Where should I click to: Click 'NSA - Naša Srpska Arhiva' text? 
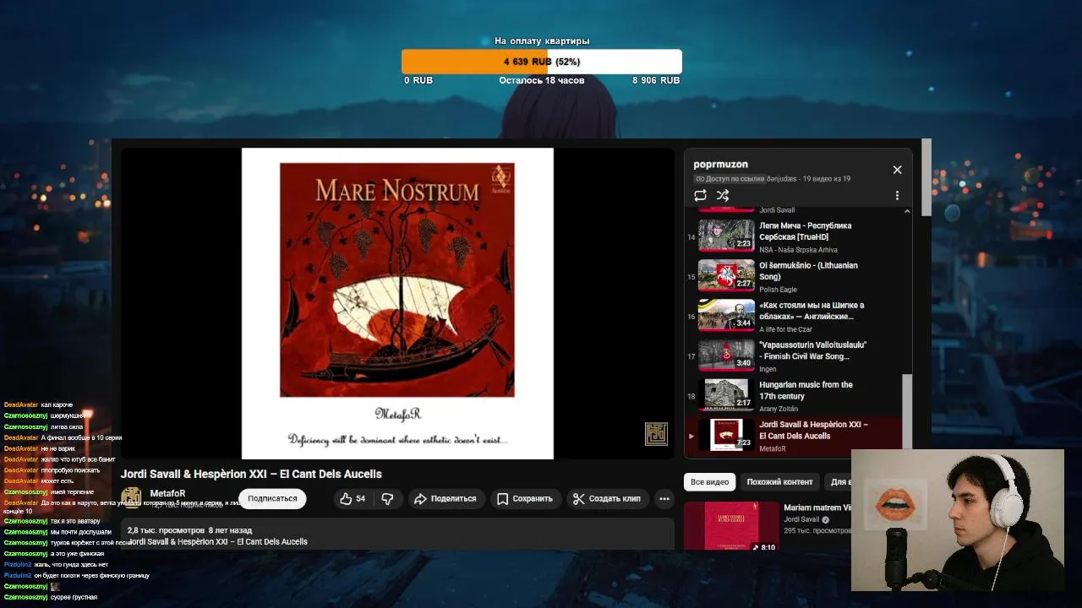click(798, 250)
